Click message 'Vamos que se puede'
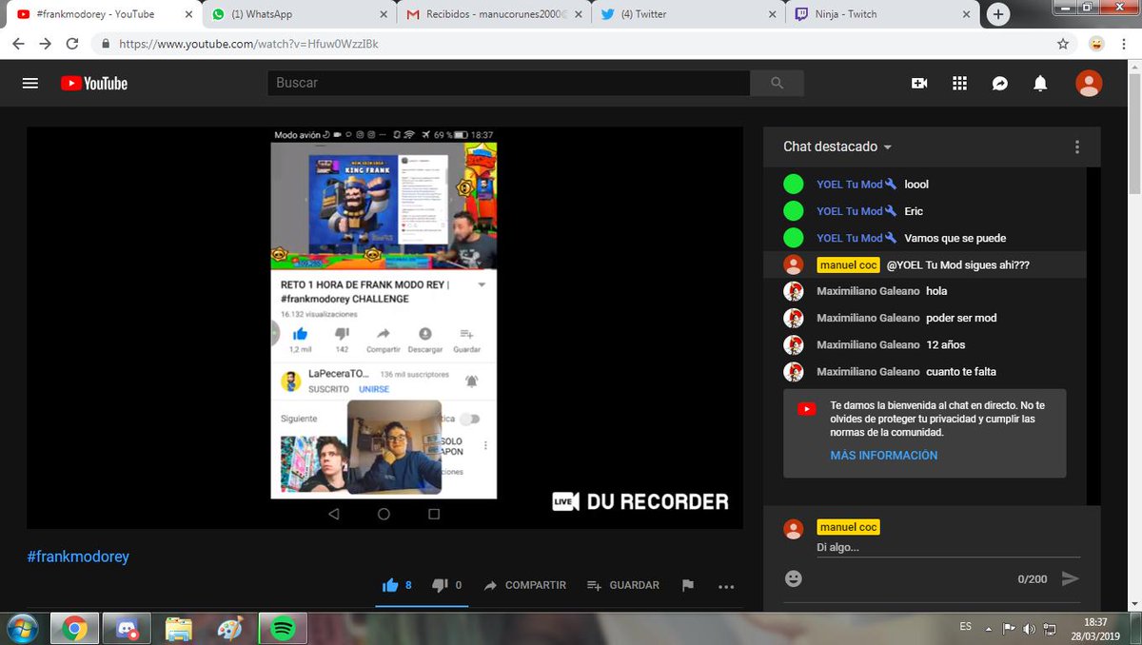The image size is (1142, 645). coord(955,238)
